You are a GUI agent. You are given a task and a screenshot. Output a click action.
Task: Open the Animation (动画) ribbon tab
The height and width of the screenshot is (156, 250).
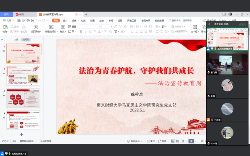pos(92,21)
